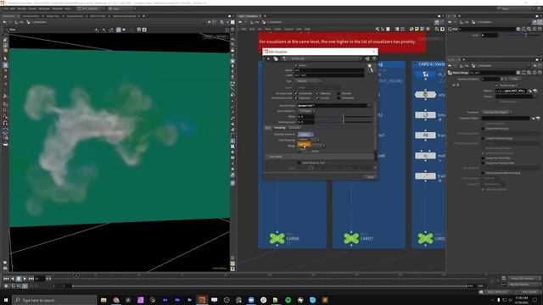Image resolution: width=543 pixels, height=305 pixels.
Task: Open After Effects from the taskbar
Action: point(165,300)
